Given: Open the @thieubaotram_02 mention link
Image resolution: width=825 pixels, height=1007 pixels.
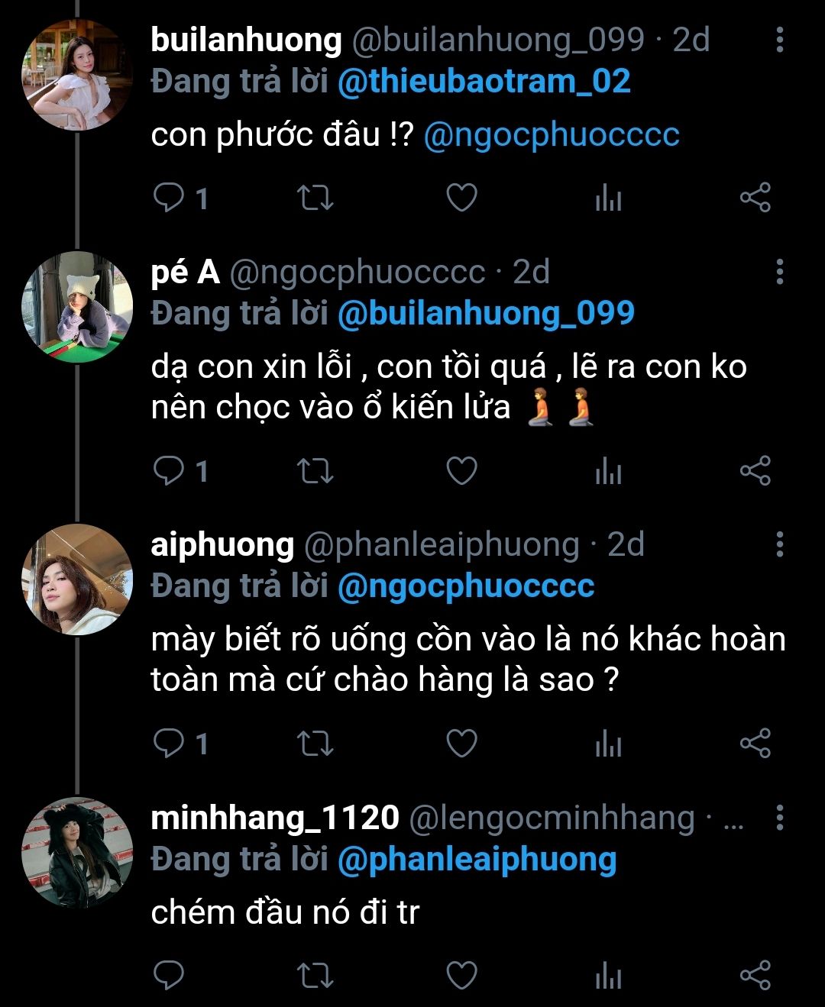Looking at the screenshot, I should pos(484,82).
